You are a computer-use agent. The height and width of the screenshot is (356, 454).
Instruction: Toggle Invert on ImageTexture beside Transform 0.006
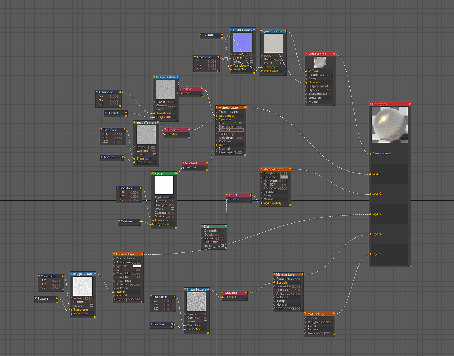click(174, 109)
